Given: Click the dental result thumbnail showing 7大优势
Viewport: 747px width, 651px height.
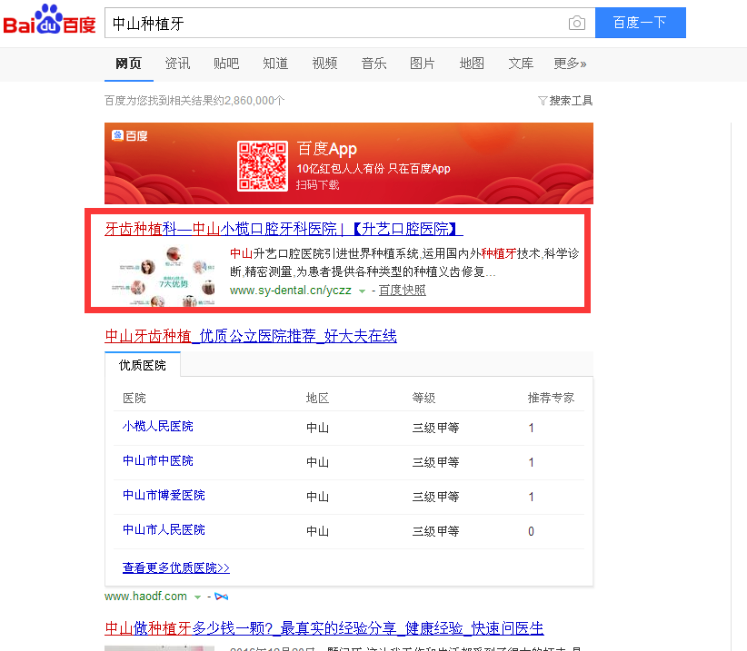Looking at the screenshot, I should click(163, 276).
